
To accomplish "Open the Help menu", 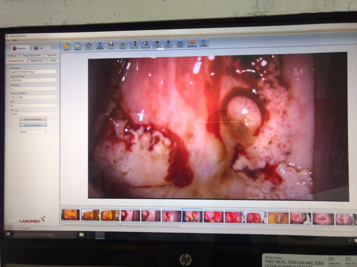I will [15, 40].
